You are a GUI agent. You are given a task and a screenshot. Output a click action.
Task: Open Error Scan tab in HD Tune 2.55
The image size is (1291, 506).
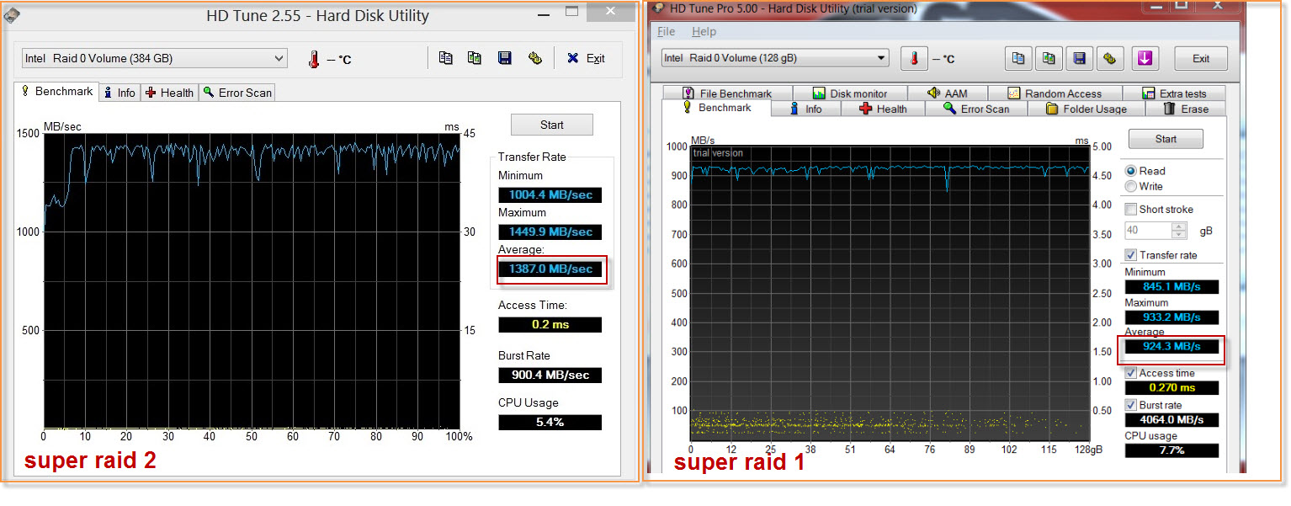tap(237, 93)
